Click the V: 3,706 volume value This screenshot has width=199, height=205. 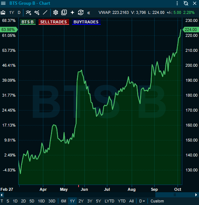[x=139, y=12]
